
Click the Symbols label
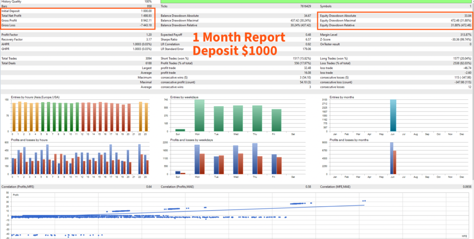pos(325,6)
